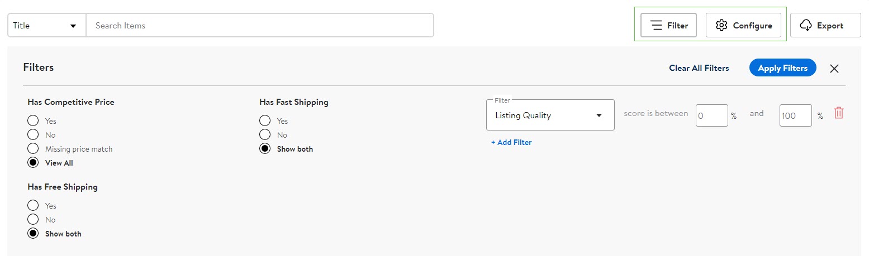Open the Title search type dropdown
This screenshot has height=256, width=869.
coord(47,26)
